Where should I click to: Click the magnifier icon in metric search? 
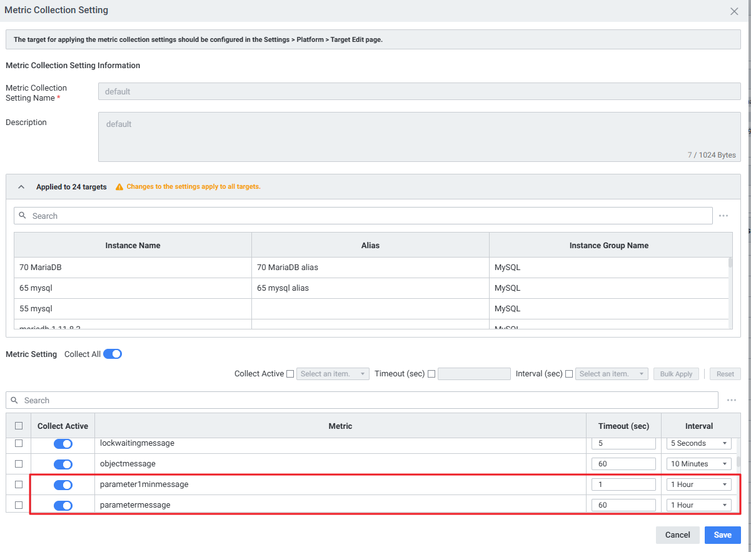point(15,400)
